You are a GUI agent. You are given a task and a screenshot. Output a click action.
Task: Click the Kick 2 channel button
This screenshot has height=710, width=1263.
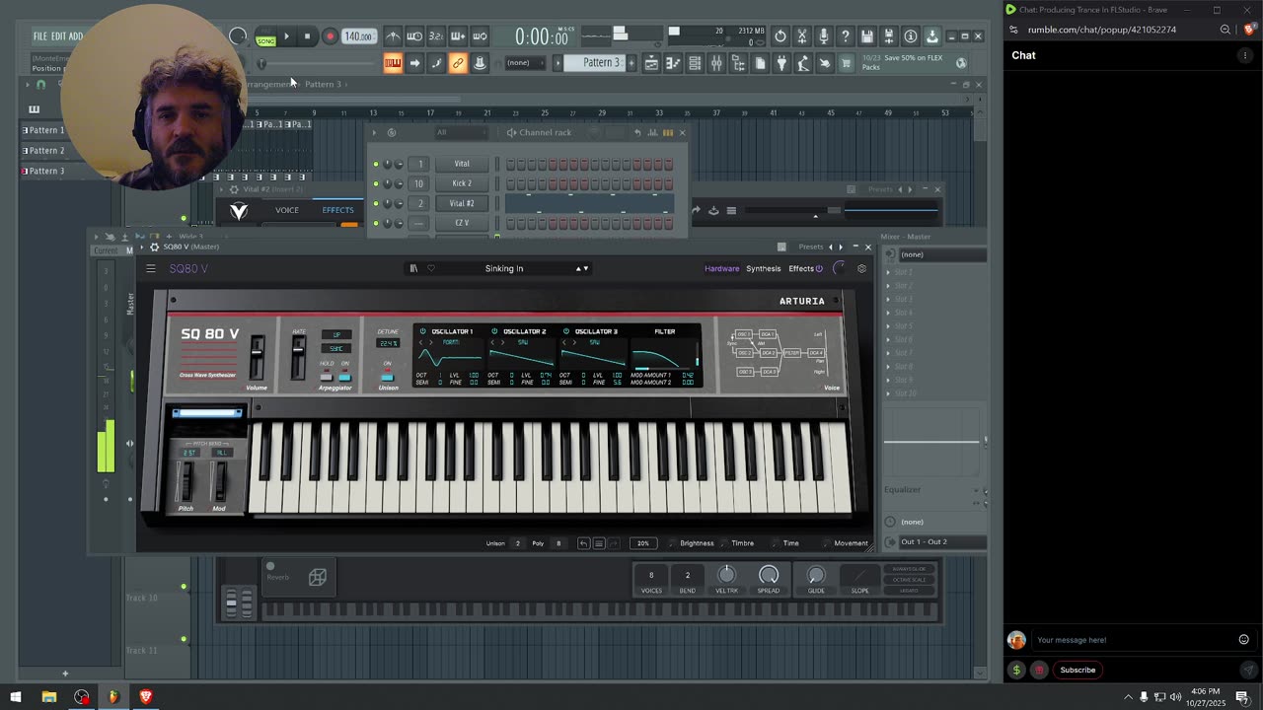pyautogui.click(x=462, y=183)
